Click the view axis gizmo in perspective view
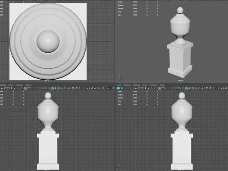 click(121, 77)
